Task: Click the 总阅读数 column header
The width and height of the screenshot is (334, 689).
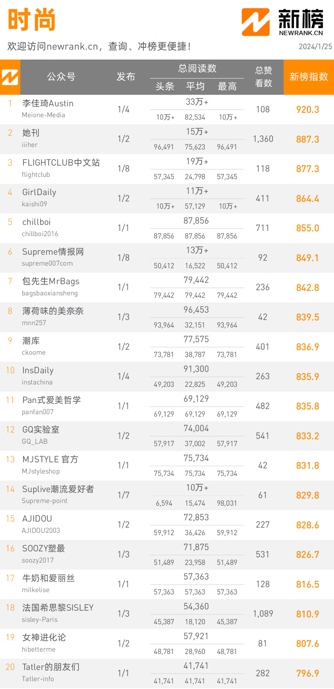Action: (x=197, y=68)
